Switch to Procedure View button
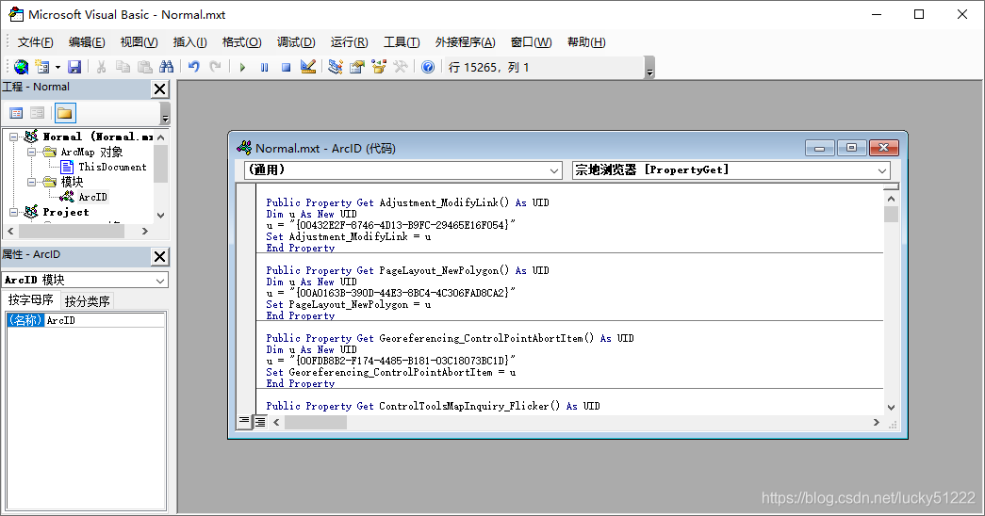 (x=244, y=422)
